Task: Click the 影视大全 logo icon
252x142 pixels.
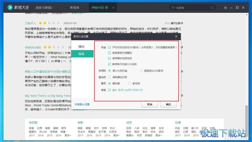Action: tap(10, 7)
